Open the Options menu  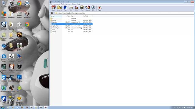pyautogui.click(x=74, y=4)
